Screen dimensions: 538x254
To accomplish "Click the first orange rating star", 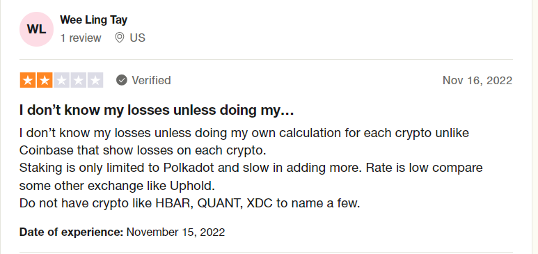I will click(27, 80).
